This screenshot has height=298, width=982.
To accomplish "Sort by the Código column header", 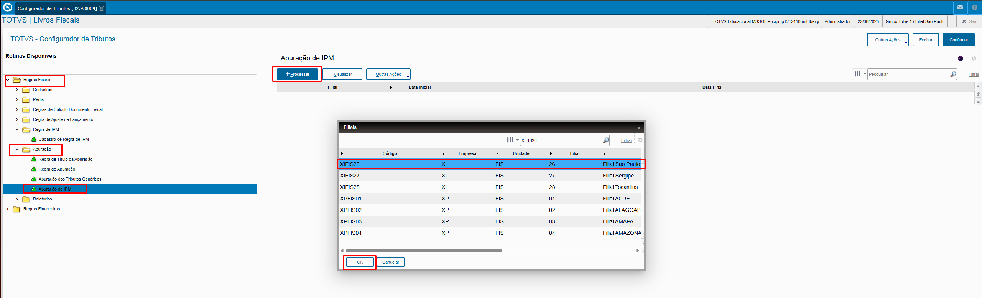I will (x=390, y=153).
